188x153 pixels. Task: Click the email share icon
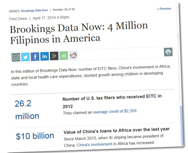click(x=16, y=57)
